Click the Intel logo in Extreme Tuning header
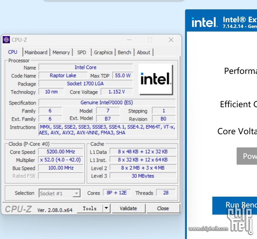This screenshot has width=257, height=239. tap(205, 22)
